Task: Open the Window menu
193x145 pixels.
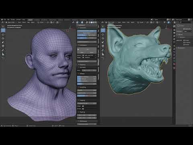Action: [x=18, y=20]
